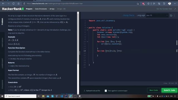Click the arr[i]=sc.nextInt() code line

click(112, 44)
